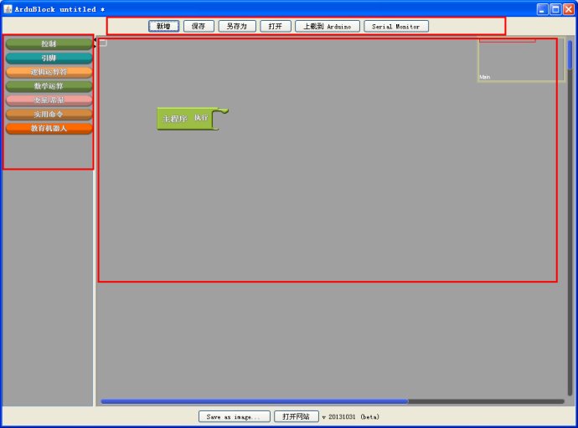Open the 引脚 (Pins) block drawer
Image resolution: width=578 pixels, height=428 pixels.
49,58
